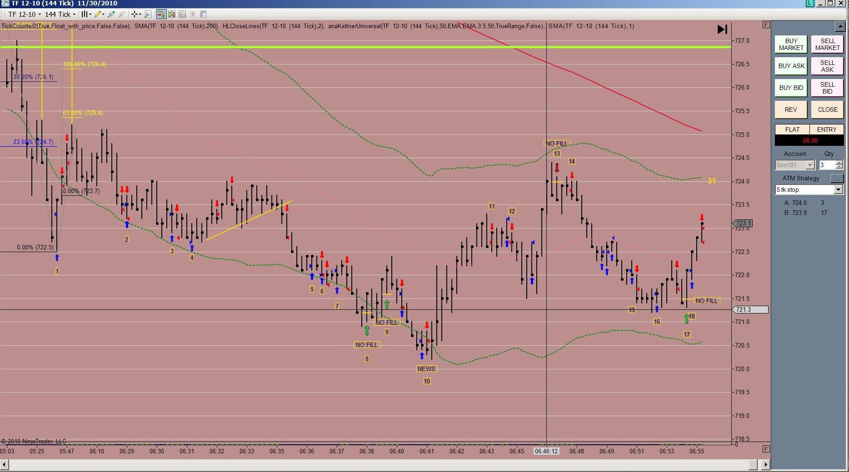Click the SELL MARKET button
The height and width of the screenshot is (472, 849).
click(827, 44)
